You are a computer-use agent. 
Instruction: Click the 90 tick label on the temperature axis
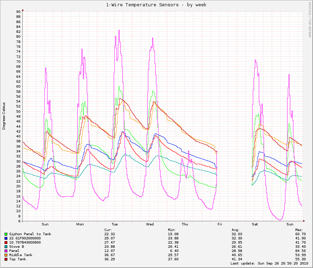tap(19, 12)
